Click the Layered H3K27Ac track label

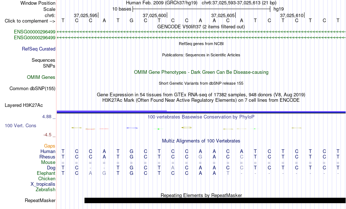24,105
